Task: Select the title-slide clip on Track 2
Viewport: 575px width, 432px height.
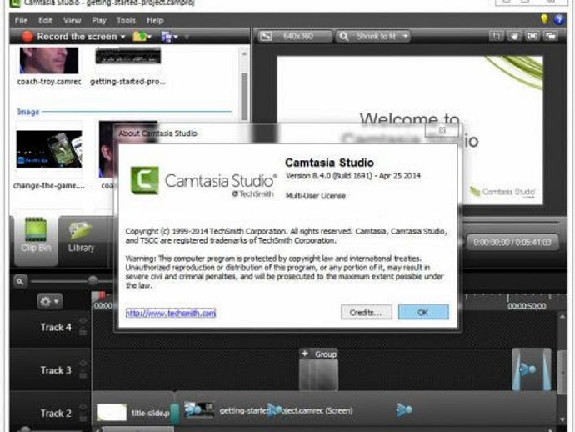Action: click(132, 413)
